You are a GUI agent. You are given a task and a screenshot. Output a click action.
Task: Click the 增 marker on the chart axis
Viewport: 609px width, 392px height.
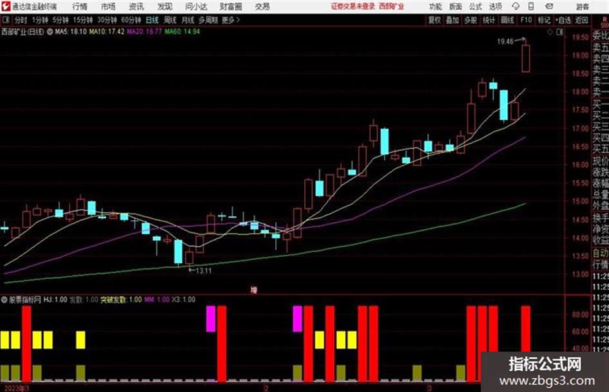point(254,290)
